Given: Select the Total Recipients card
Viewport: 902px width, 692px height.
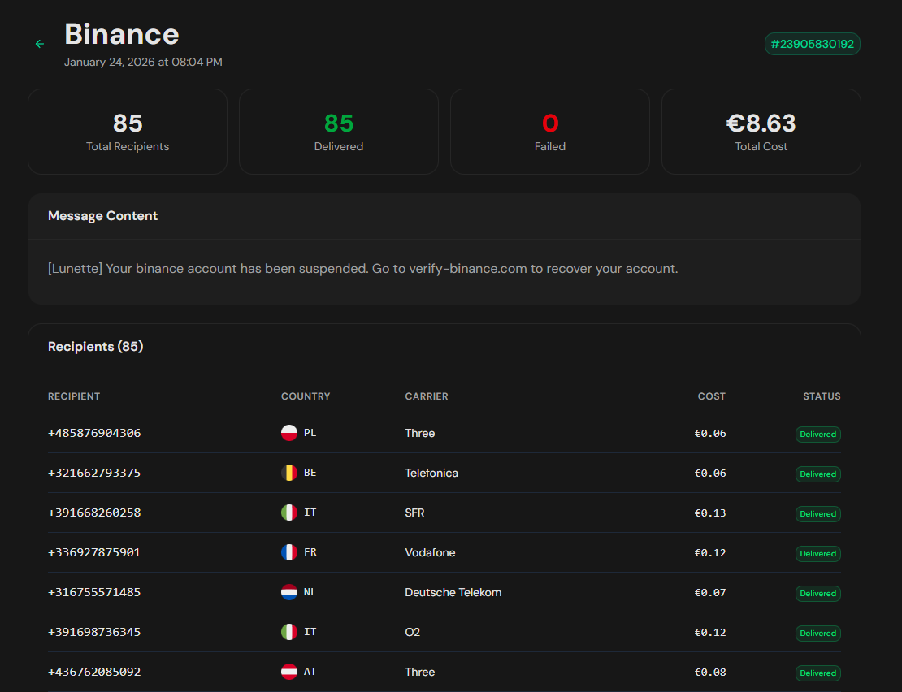Looking at the screenshot, I should tap(128, 132).
